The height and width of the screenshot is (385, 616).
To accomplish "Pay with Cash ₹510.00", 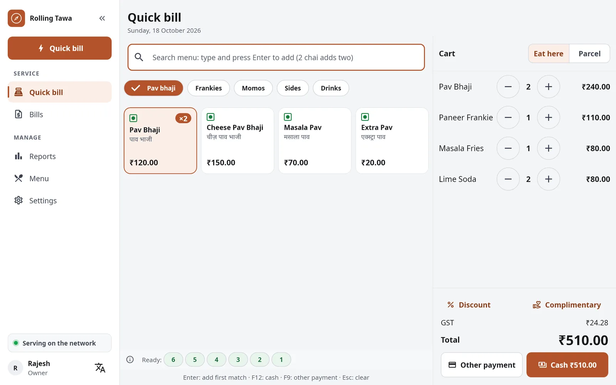I will pyautogui.click(x=567, y=365).
